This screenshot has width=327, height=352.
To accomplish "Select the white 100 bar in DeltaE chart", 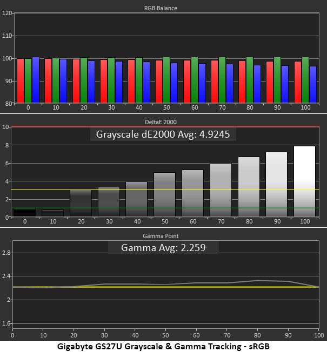I will pyautogui.click(x=304, y=181).
